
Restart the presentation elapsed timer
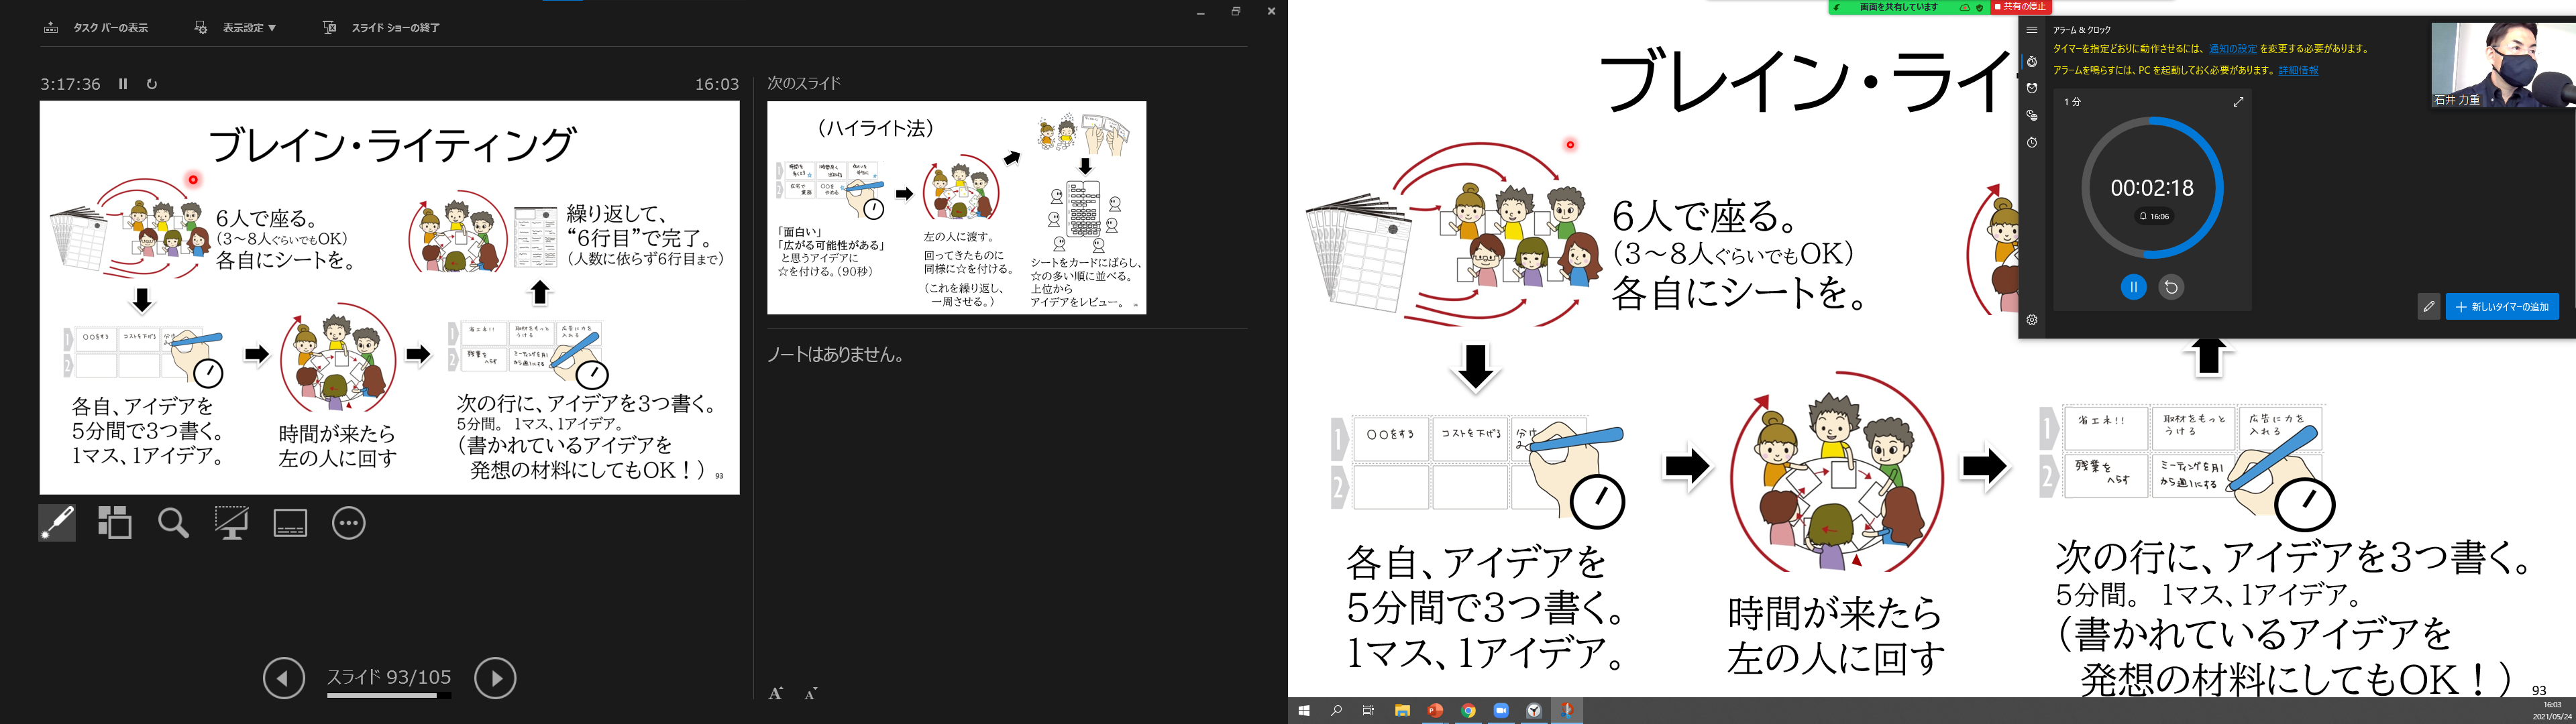[x=152, y=84]
